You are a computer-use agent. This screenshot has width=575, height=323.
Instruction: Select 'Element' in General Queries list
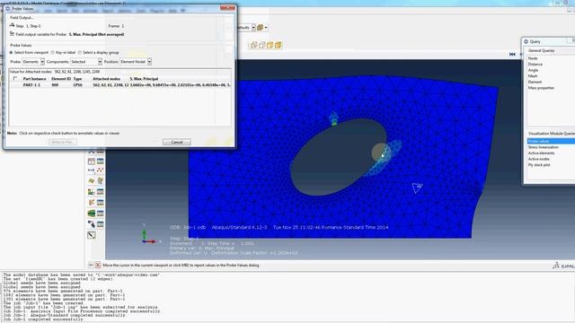(x=535, y=82)
